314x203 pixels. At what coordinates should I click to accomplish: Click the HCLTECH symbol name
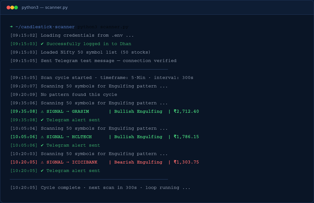tap(82, 137)
